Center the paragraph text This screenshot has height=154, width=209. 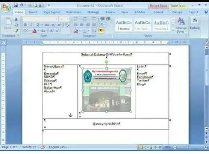click(x=82, y=25)
